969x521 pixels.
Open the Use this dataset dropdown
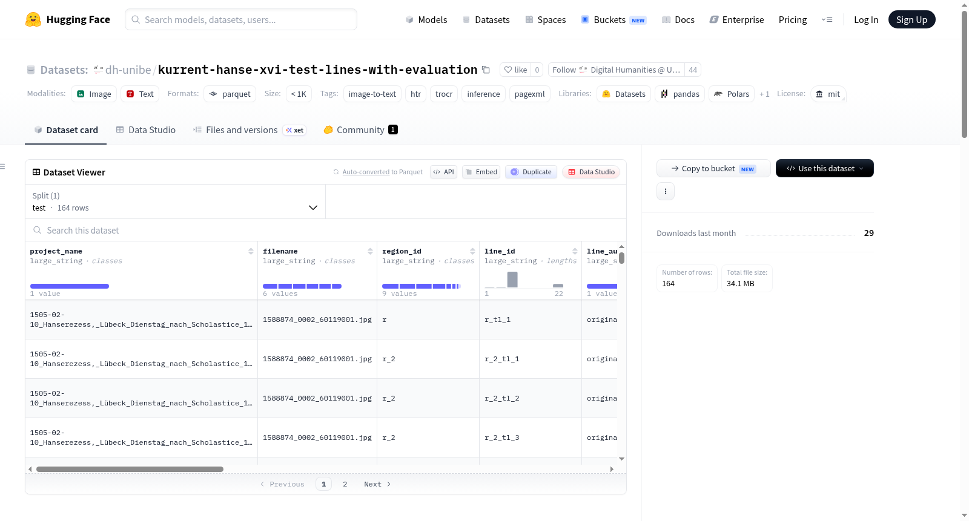(825, 168)
